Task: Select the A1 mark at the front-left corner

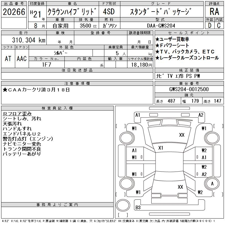Action: tap(138, 115)
